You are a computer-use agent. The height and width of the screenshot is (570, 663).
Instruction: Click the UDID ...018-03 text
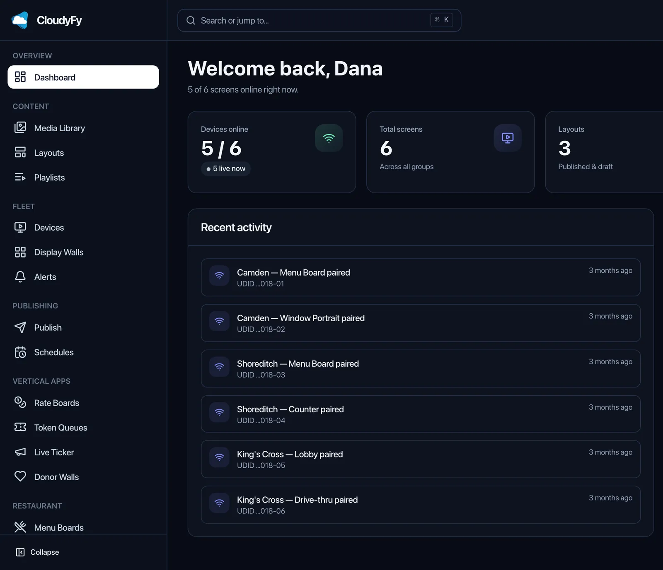point(261,375)
